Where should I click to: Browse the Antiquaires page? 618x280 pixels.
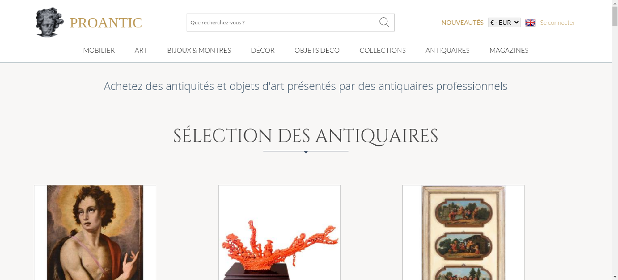(x=447, y=50)
